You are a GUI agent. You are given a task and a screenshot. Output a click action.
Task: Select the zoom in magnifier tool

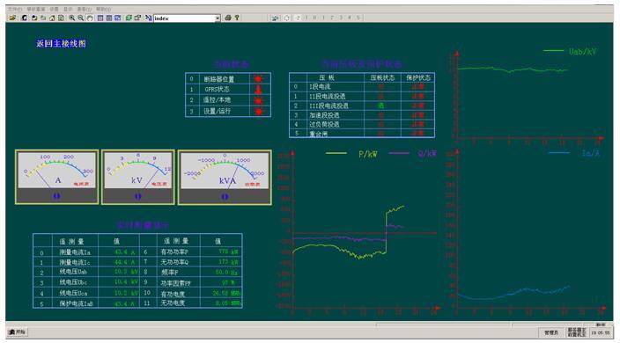click(x=71, y=18)
